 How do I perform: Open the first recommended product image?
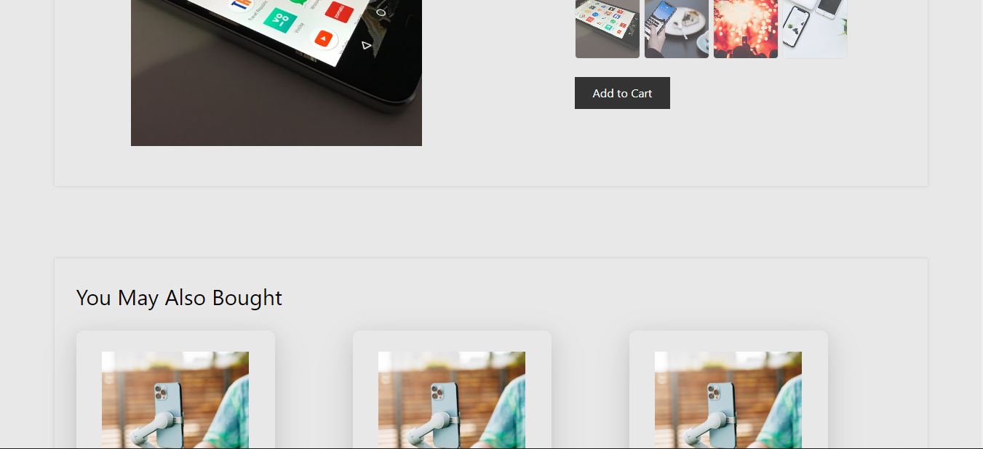tap(175, 400)
